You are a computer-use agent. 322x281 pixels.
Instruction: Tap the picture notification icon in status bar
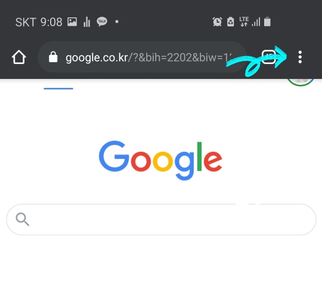(x=72, y=22)
